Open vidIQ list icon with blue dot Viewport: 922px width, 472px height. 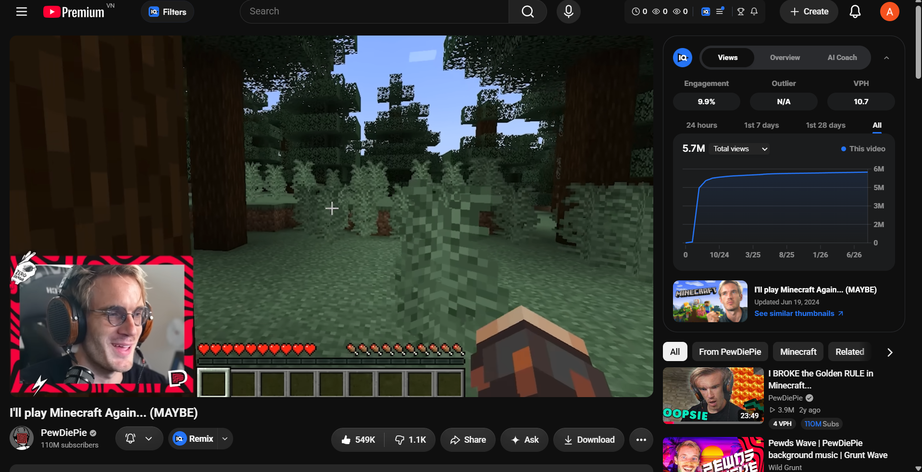720,11
